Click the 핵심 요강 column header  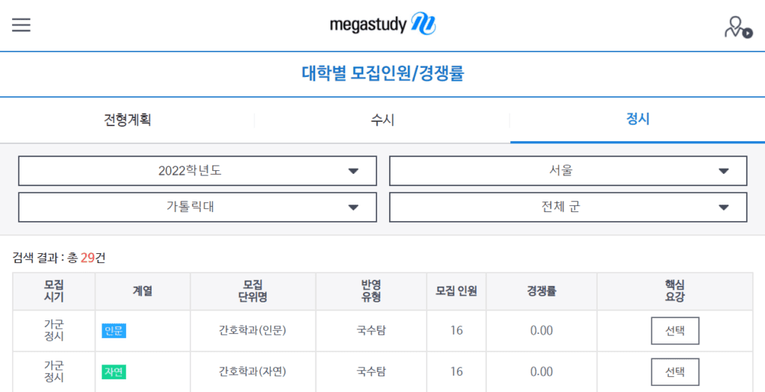click(675, 291)
